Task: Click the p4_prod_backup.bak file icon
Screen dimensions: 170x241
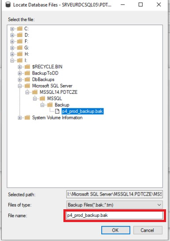Action: 57,111
